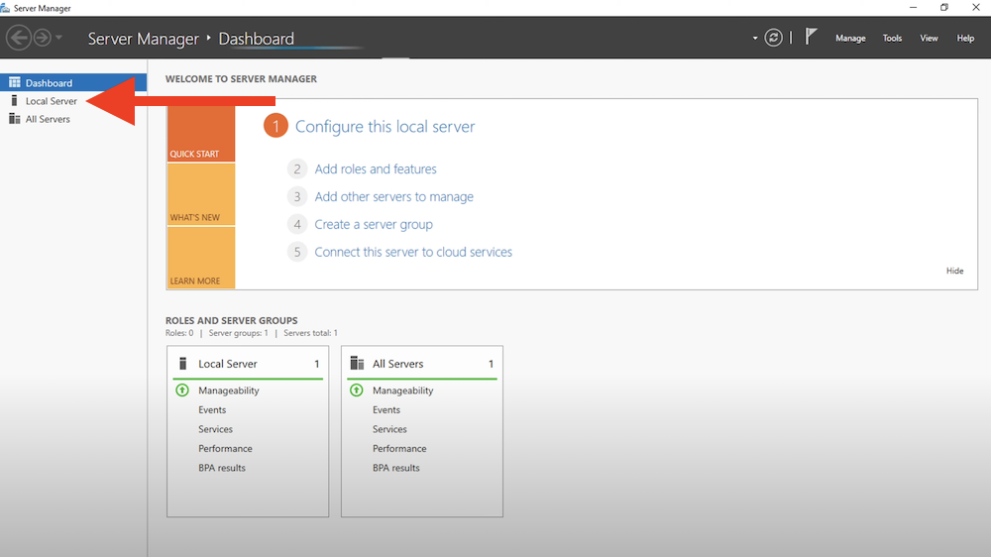Click Events in All Servers tile
The height and width of the screenshot is (557, 991).
click(386, 409)
